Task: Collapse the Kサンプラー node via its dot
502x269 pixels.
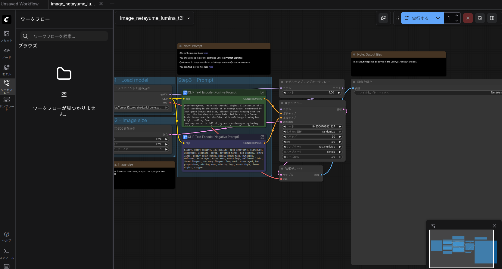Action: [282, 103]
